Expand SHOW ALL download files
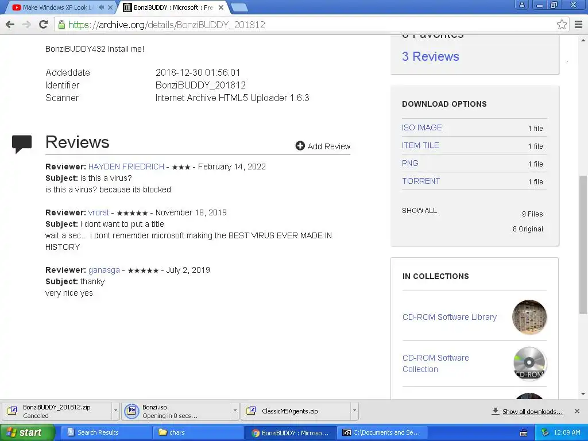The height and width of the screenshot is (441, 588). coord(419,211)
